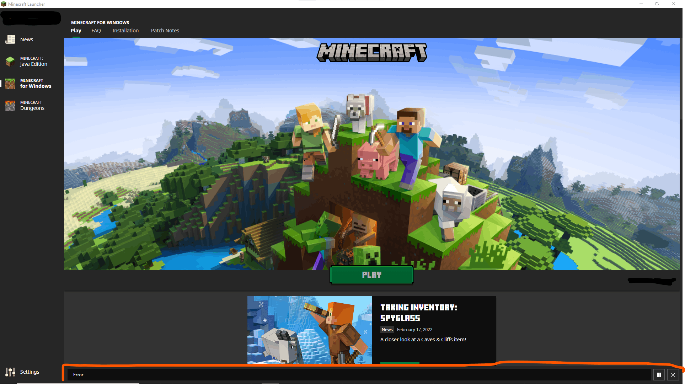Go to the Patch Notes tab
Viewport: 685px width, 384px height.
(165, 31)
